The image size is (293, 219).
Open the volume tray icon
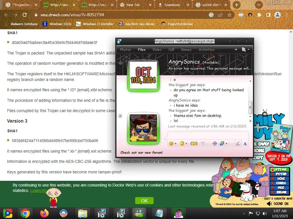(x=265, y=213)
